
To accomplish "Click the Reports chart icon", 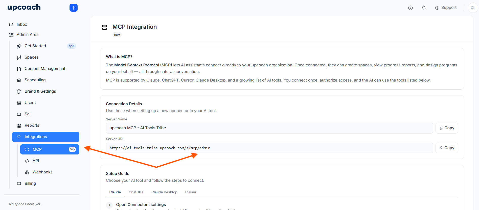I will tap(19, 125).
